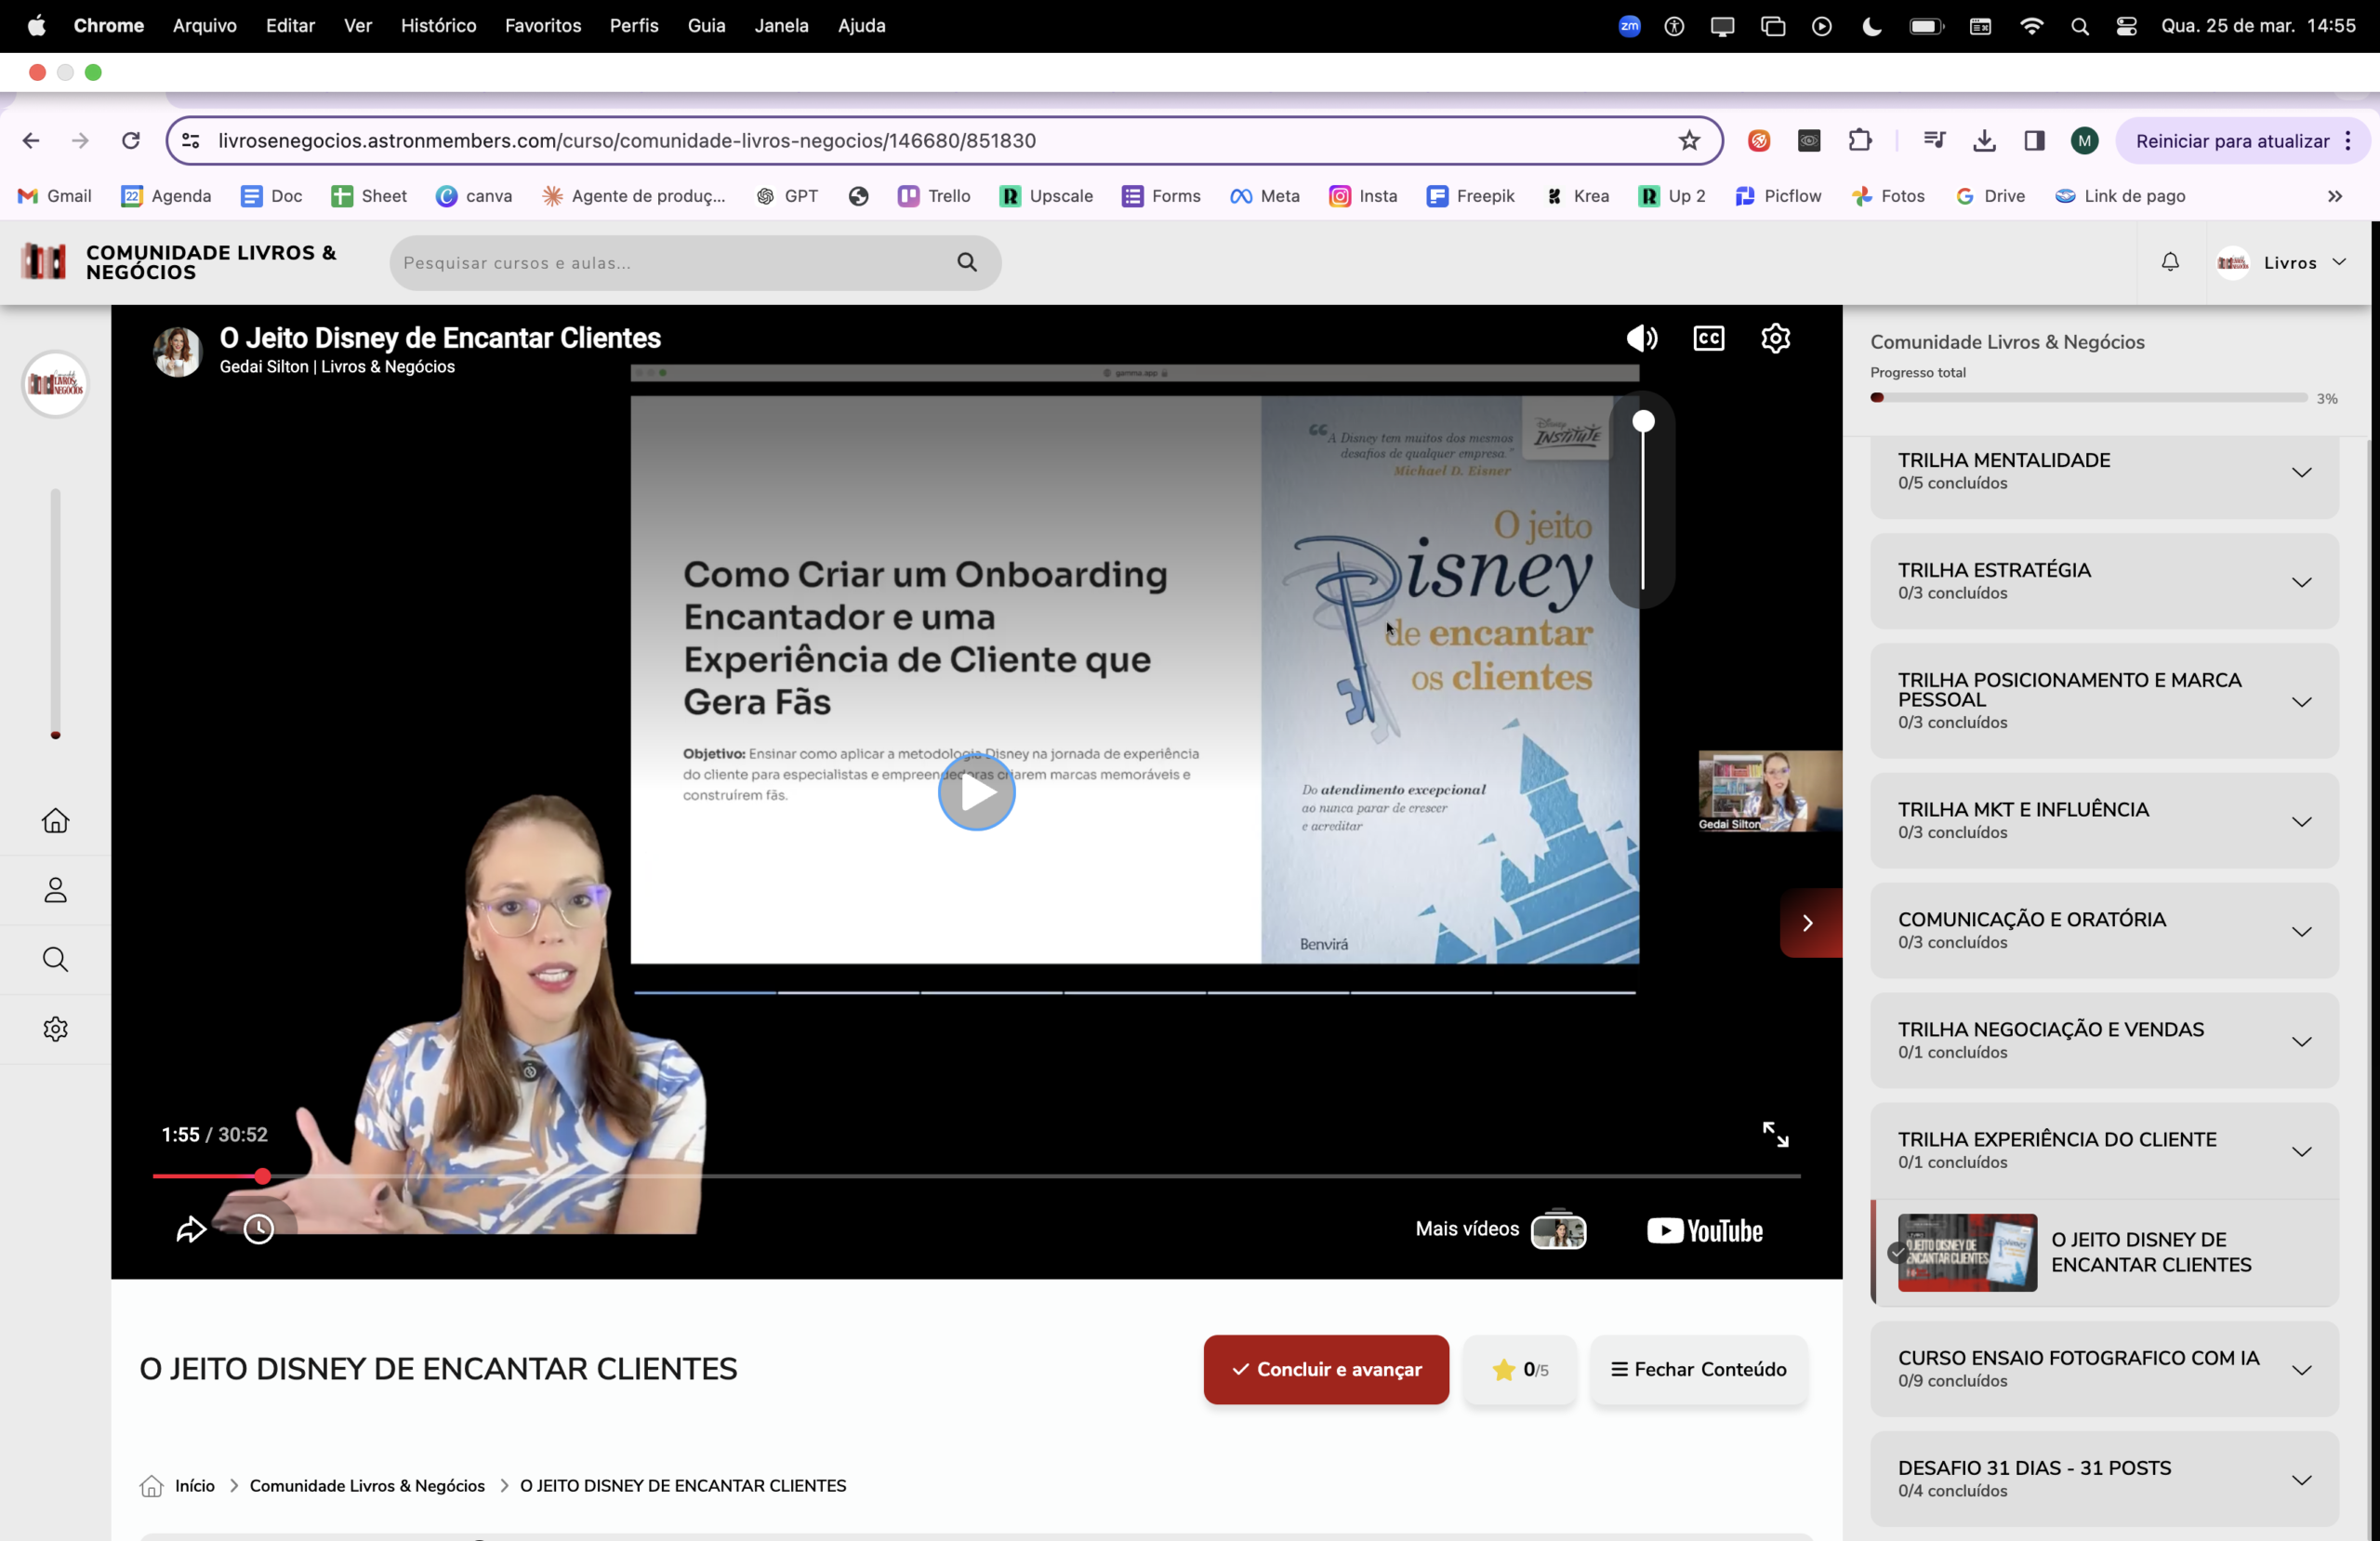The image size is (2380, 1541).
Task: Open Spotlight search in macOS menu bar
Action: pos(2079,26)
